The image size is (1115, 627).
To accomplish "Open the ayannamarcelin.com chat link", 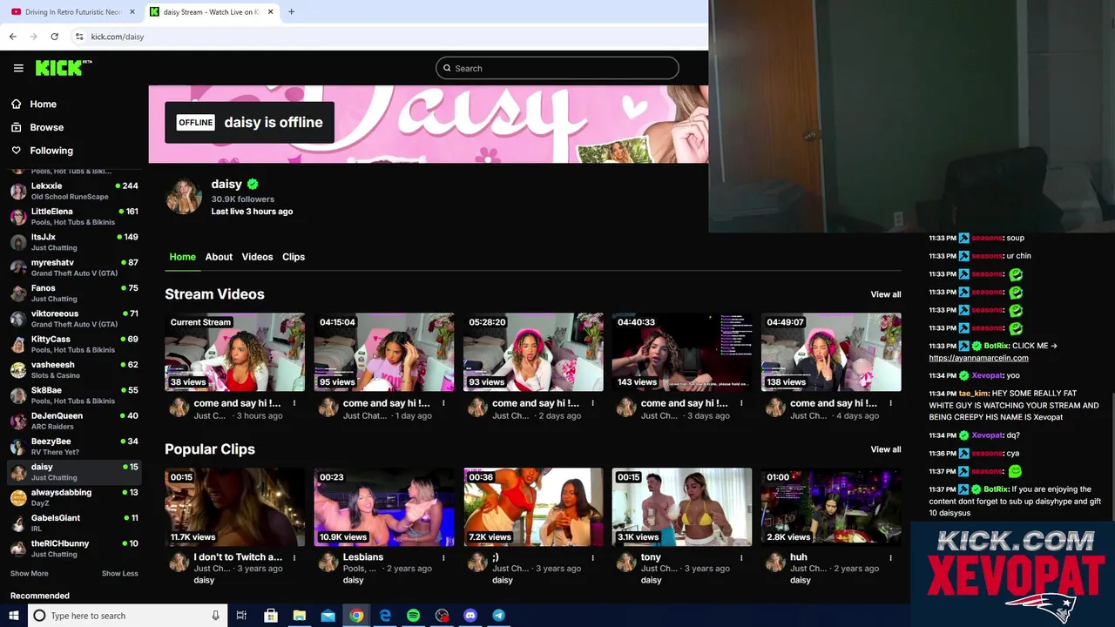I will [x=978, y=358].
